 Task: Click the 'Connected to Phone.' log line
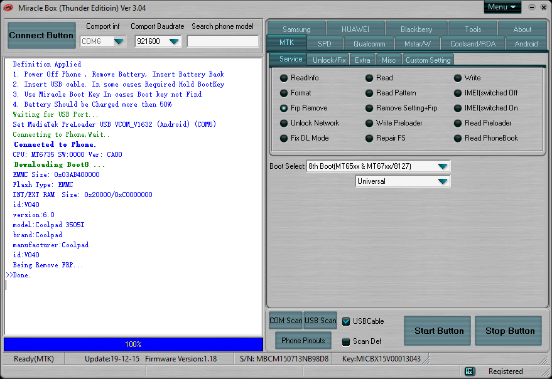pyautogui.click(x=55, y=144)
